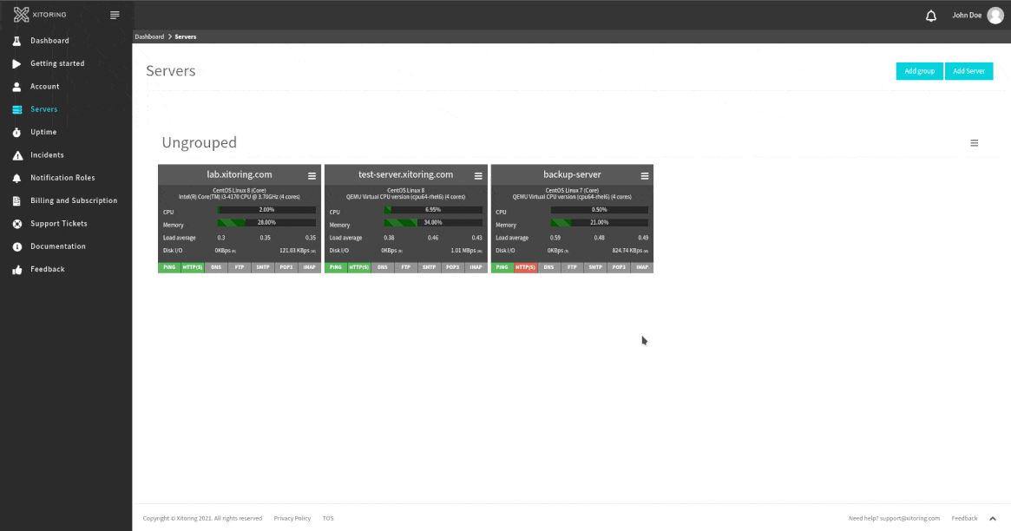Open Billing and Subscription page

(74, 200)
